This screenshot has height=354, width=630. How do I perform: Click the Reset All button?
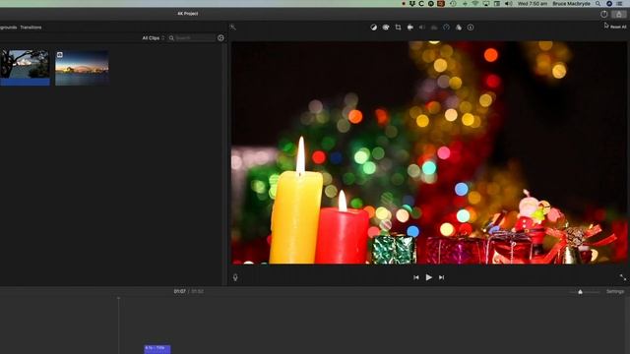click(618, 27)
